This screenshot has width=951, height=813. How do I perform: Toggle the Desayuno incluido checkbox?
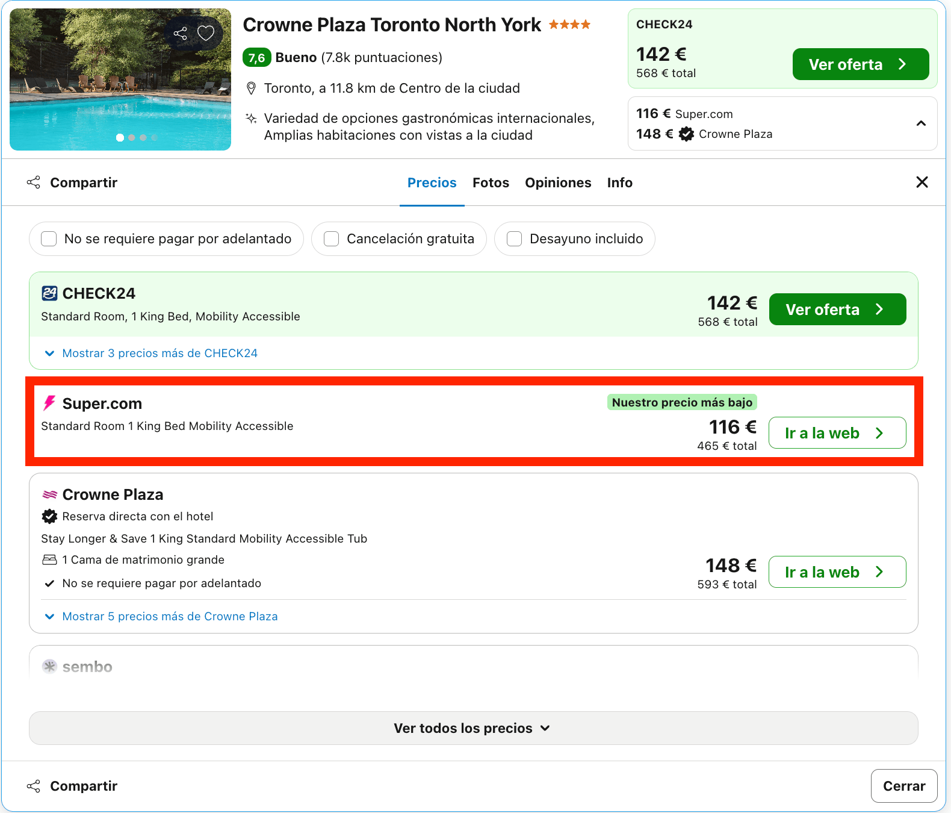click(x=514, y=239)
